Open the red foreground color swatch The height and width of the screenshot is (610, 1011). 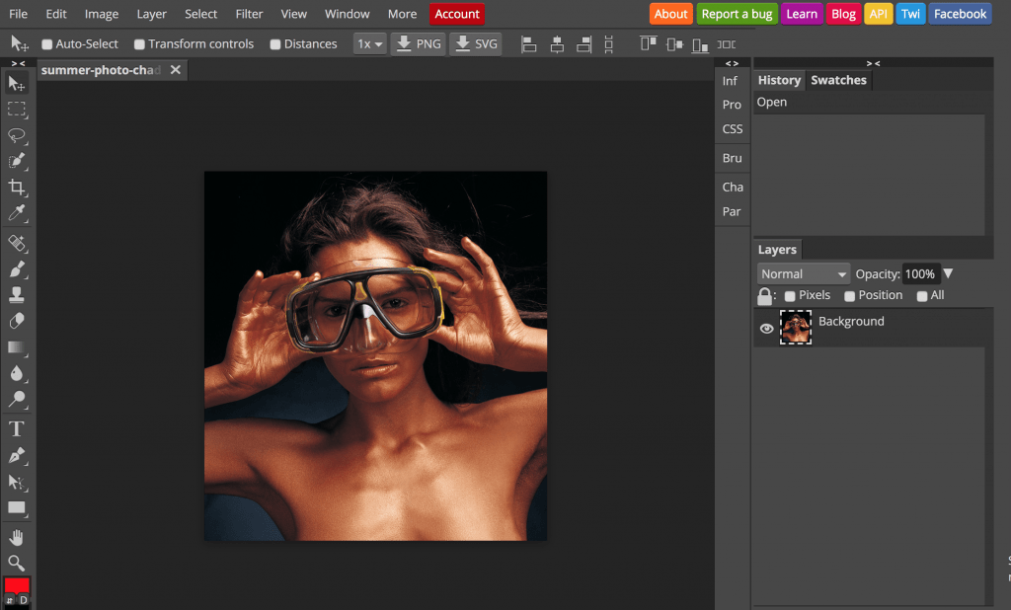click(x=17, y=584)
